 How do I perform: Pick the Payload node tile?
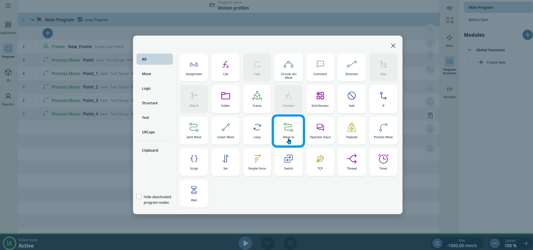tap(351, 131)
